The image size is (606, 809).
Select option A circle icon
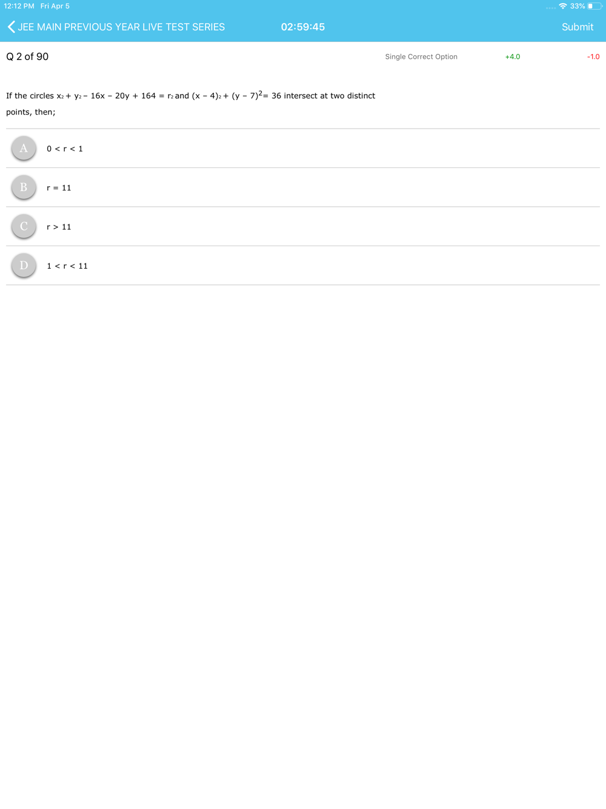click(x=24, y=148)
